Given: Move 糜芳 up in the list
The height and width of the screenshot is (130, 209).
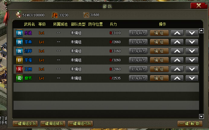Looking at the screenshot, I should pyautogui.click(x=177, y=78).
